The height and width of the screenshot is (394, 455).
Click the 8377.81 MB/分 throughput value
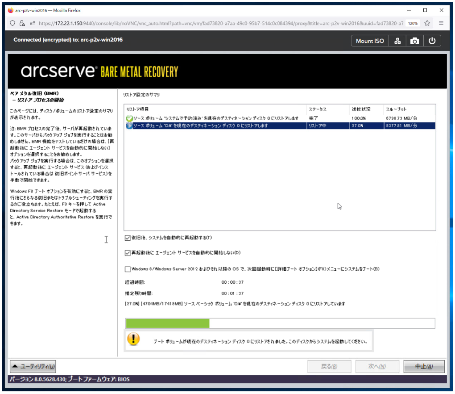[401, 126]
